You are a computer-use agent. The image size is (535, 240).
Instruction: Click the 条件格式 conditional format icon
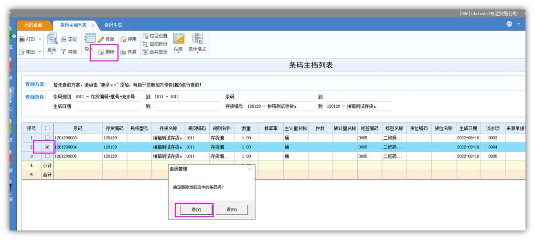click(198, 39)
